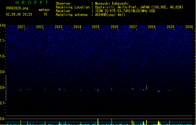Click the 0.8 kHz frequency label
This screenshot has width=196, height=125.
point(2,87)
